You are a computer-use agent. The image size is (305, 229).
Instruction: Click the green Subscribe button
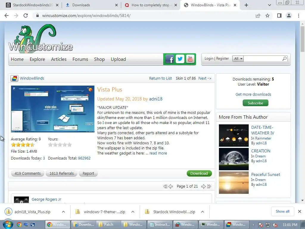255,103
